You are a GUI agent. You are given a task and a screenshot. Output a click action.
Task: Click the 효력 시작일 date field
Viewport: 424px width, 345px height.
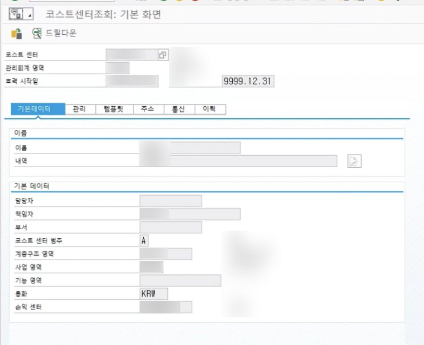tap(132, 81)
